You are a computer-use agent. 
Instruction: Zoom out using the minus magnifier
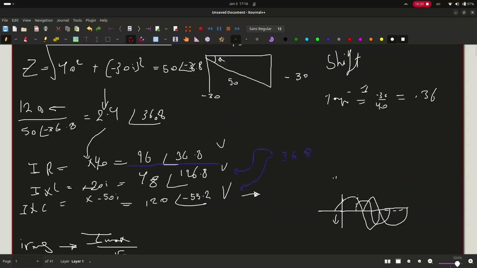point(430,261)
